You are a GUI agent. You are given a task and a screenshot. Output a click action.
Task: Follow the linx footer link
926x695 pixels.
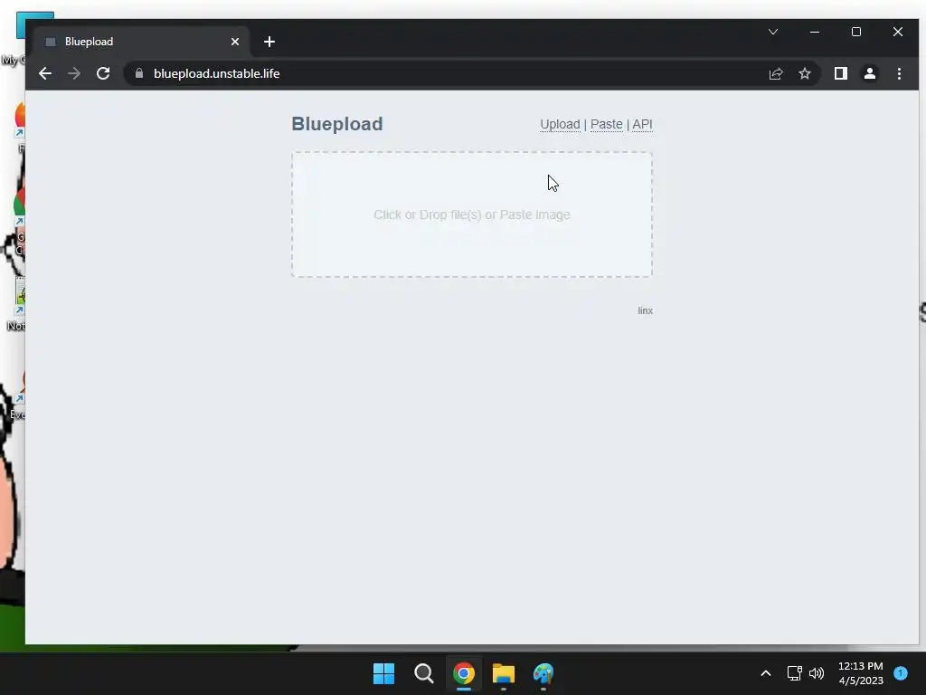pyautogui.click(x=645, y=310)
